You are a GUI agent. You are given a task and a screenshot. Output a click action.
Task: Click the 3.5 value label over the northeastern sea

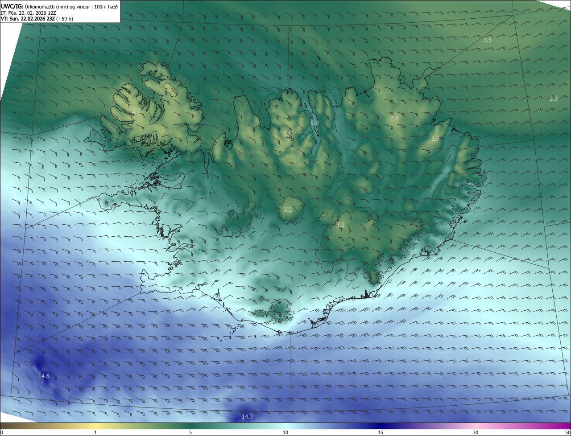(x=488, y=40)
